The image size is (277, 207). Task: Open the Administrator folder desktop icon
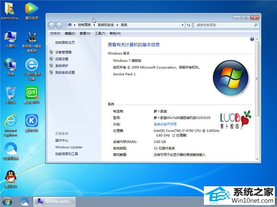pyautogui.click(x=10, y=11)
